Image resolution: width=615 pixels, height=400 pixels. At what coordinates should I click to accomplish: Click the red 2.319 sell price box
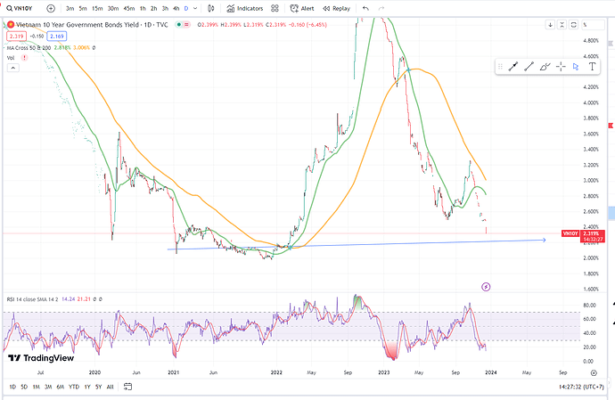point(16,36)
